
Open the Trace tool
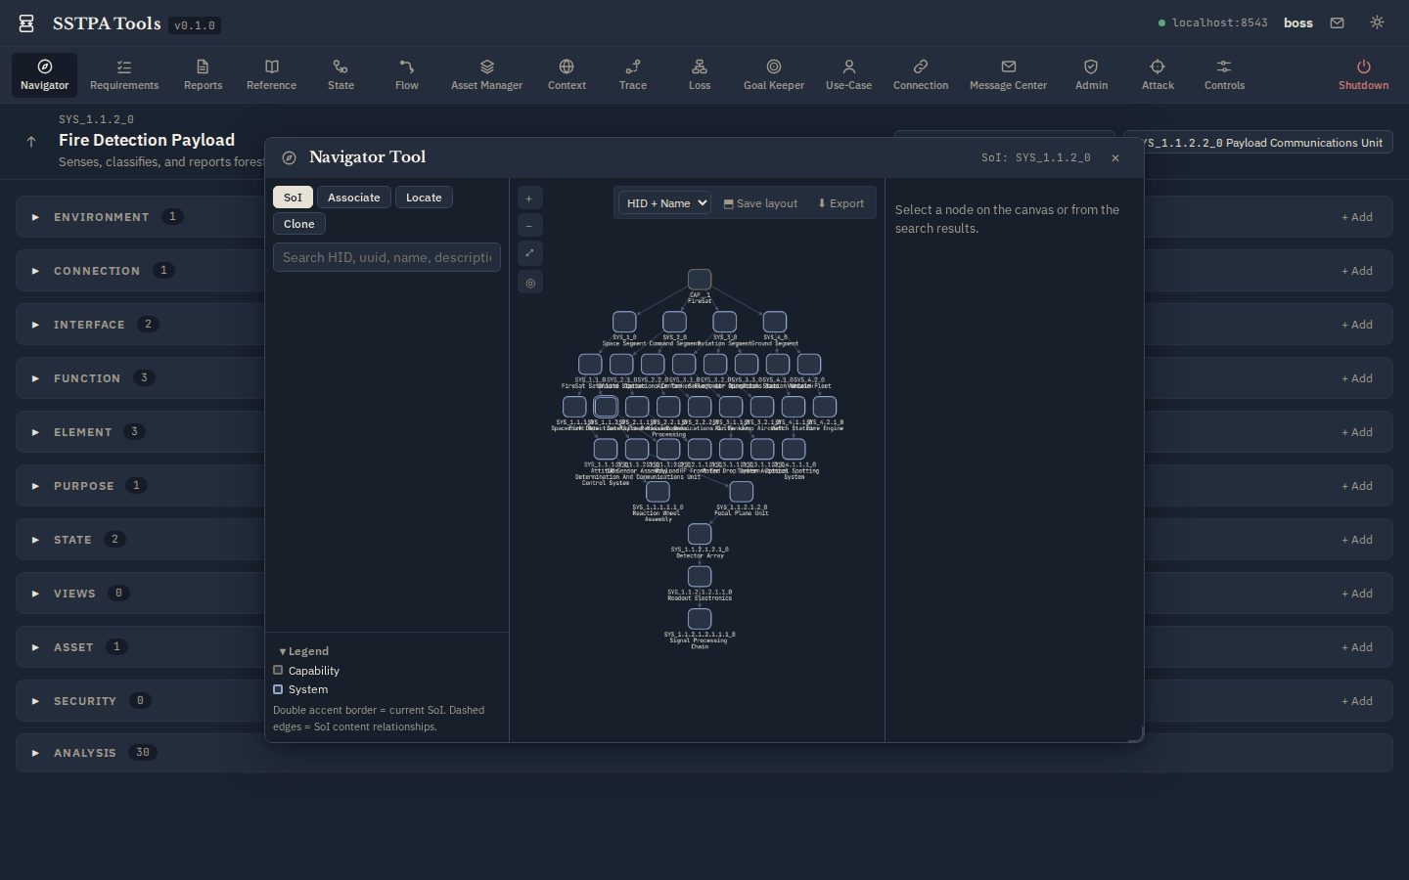pos(633,75)
